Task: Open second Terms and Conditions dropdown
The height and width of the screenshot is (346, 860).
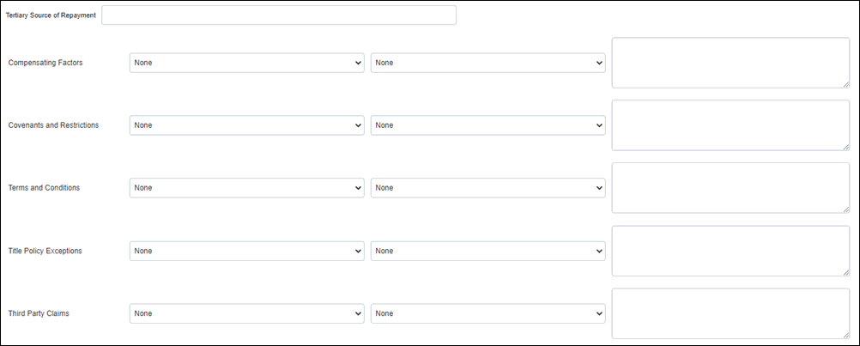Action: coord(488,187)
